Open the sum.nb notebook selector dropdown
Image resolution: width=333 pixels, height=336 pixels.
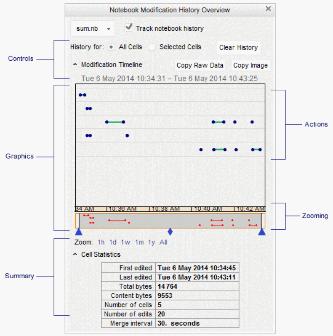click(92, 28)
